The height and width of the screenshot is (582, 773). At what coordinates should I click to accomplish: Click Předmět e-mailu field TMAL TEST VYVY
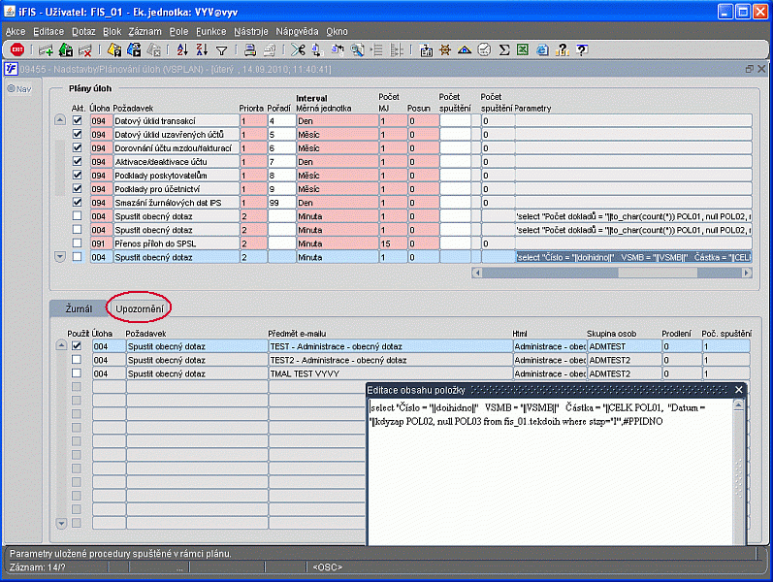[390, 373]
